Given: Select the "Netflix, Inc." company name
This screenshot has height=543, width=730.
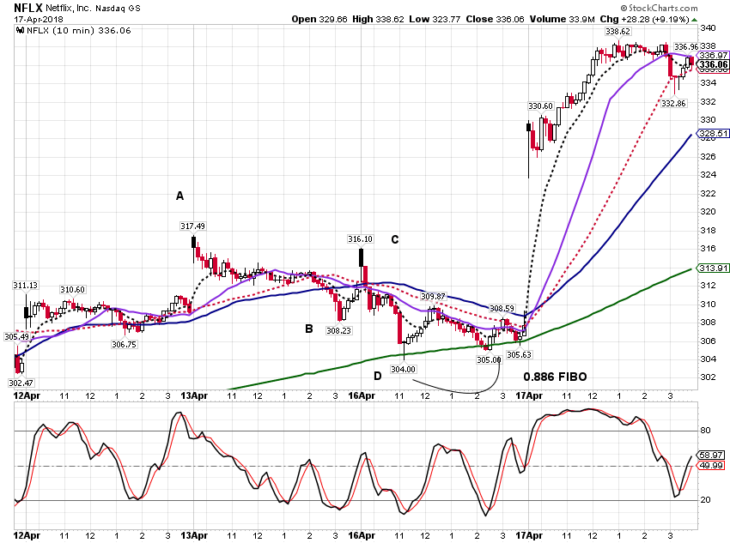Looking at the screenshot, I should (x=70, y=9).
